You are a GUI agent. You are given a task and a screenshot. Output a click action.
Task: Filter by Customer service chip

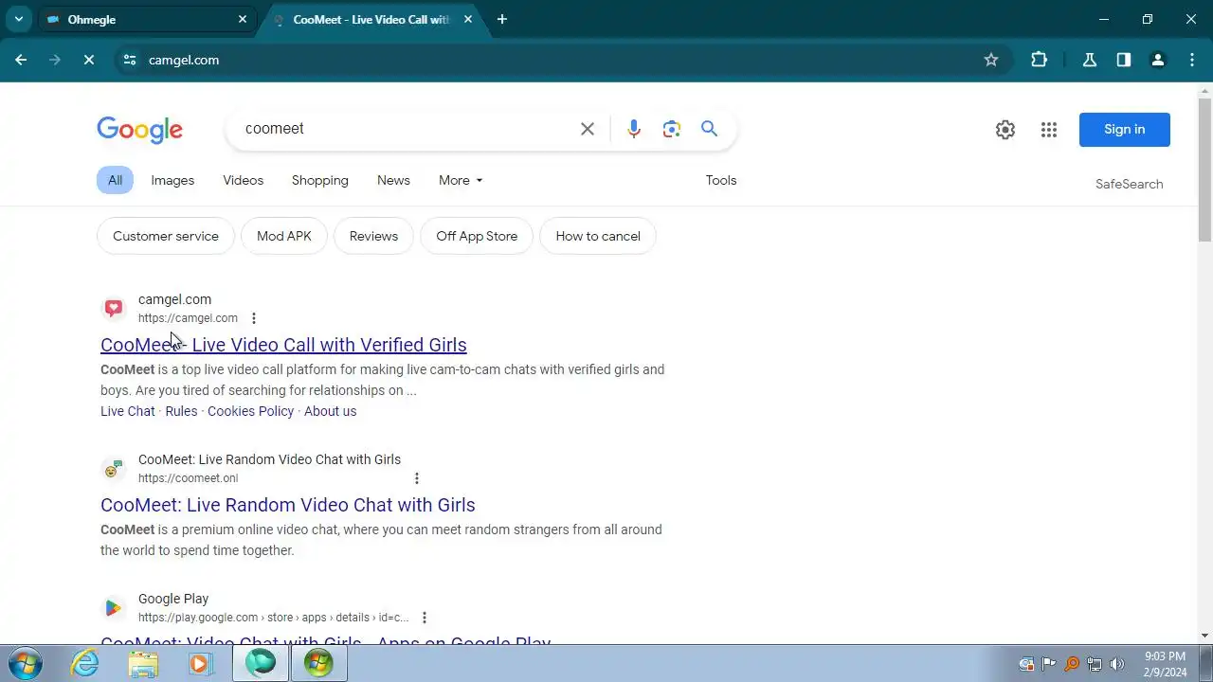tap(166, 236)
